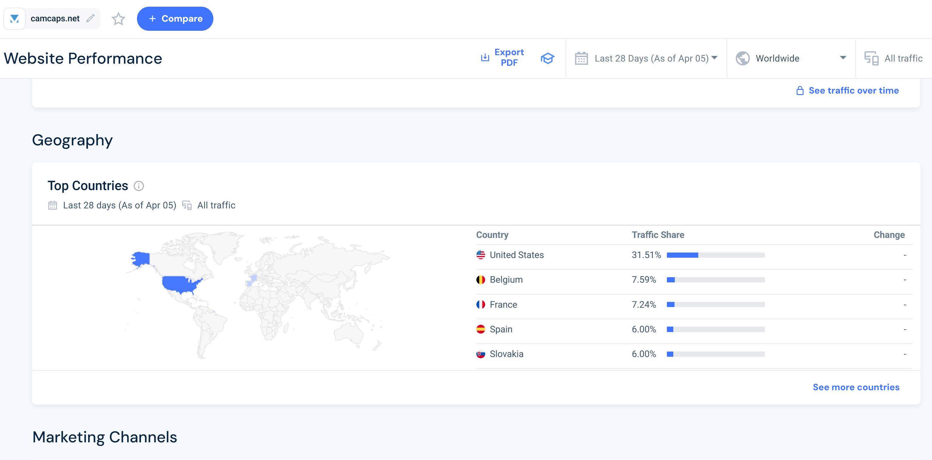Click the star favorite icon
The height and width of the screenshot is (460, 932).
point(118,19)
